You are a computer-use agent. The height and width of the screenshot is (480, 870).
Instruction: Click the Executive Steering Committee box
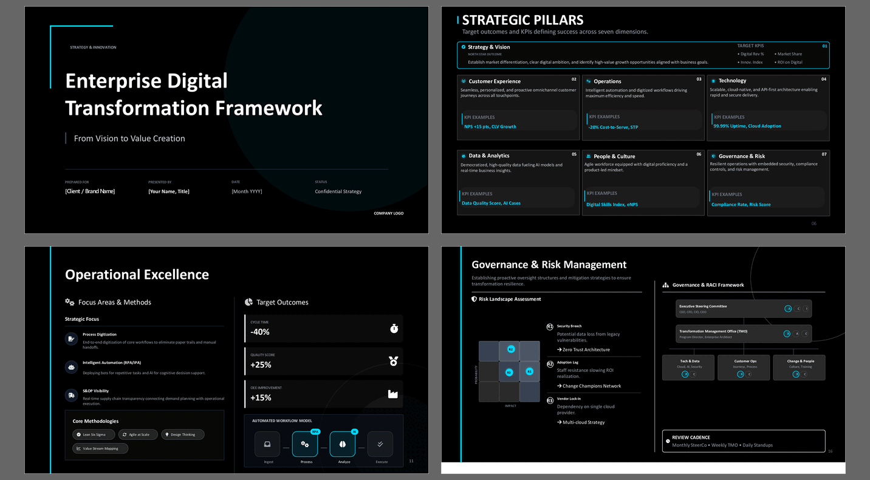(x=743, y=309)
